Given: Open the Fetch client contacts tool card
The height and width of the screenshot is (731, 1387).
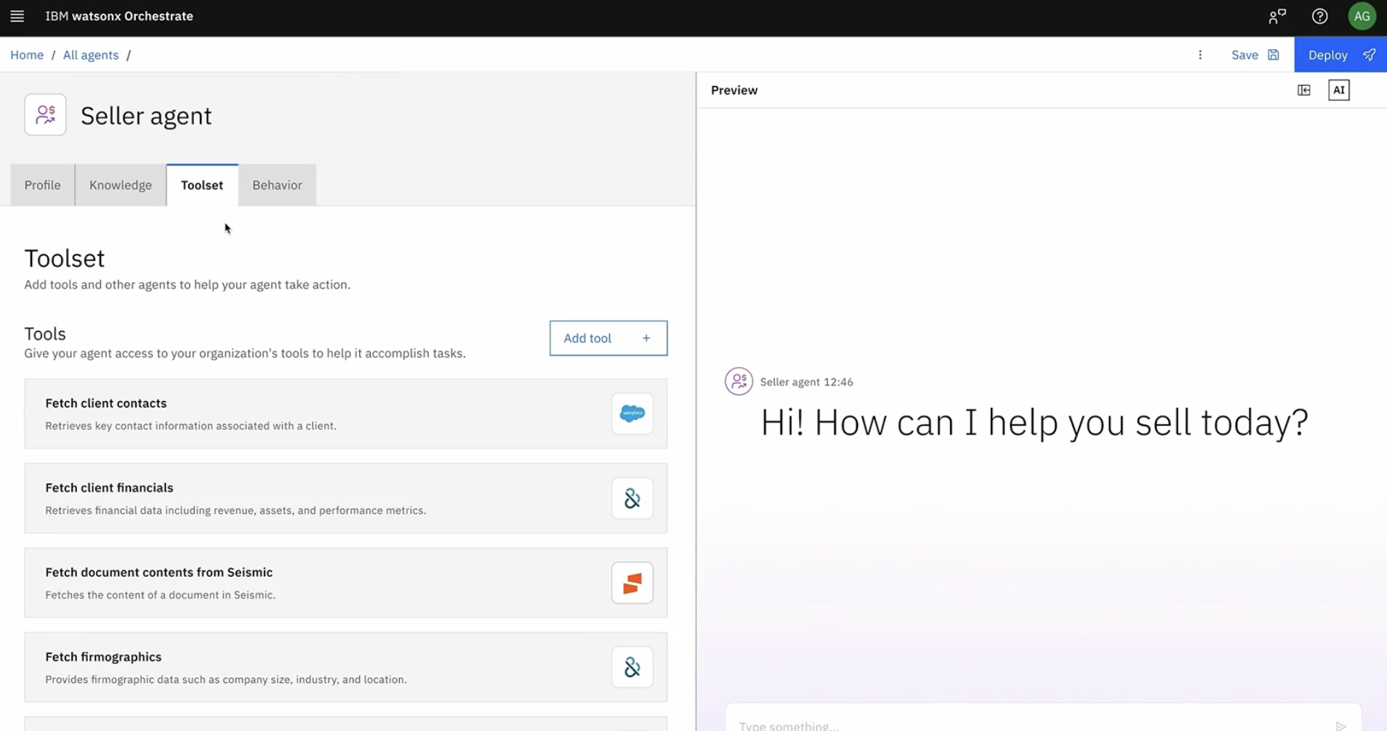Looking at the screenshot, I should tap(345, 413).
